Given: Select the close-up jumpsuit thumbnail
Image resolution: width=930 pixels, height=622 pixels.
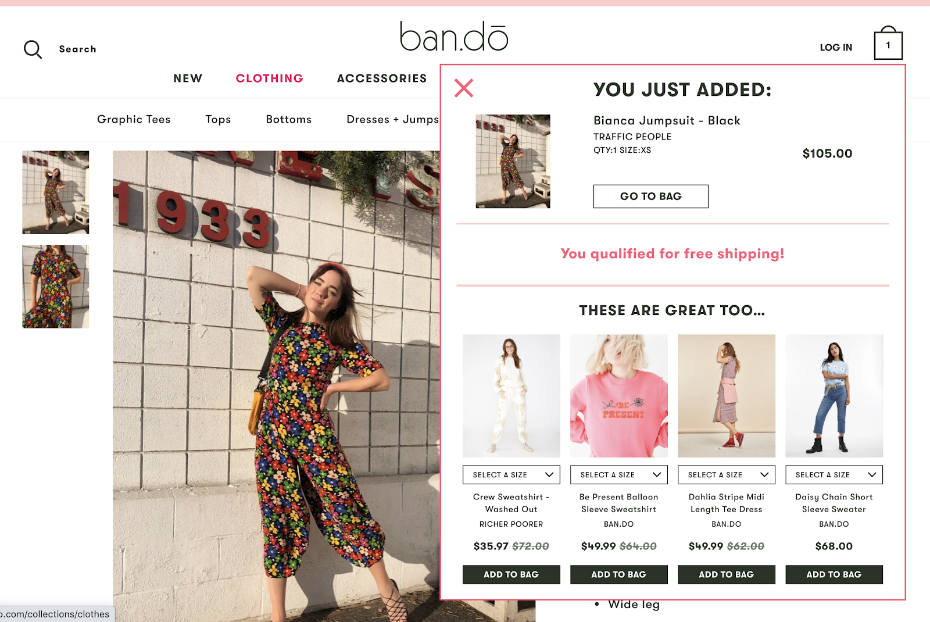Looking at the screenshot, I should (56, 287).
